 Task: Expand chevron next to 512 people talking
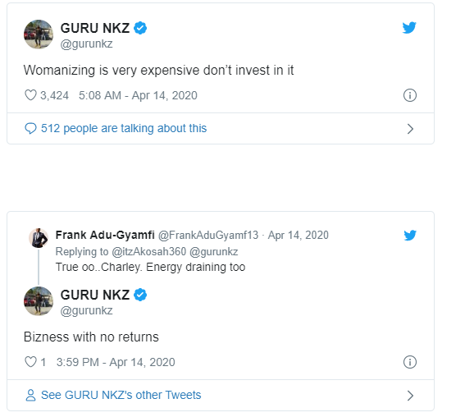tap(410, 129)
